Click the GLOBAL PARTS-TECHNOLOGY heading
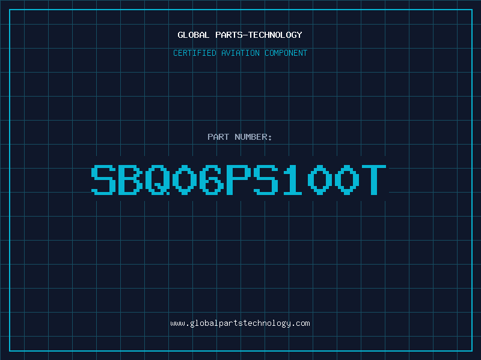Viewport: 481px width, 360px height. click(x=240, y=35)
